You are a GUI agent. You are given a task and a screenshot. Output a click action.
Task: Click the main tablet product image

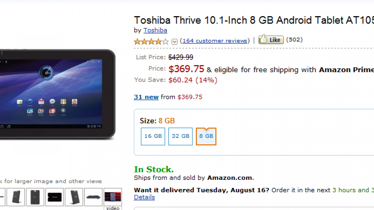56,93
